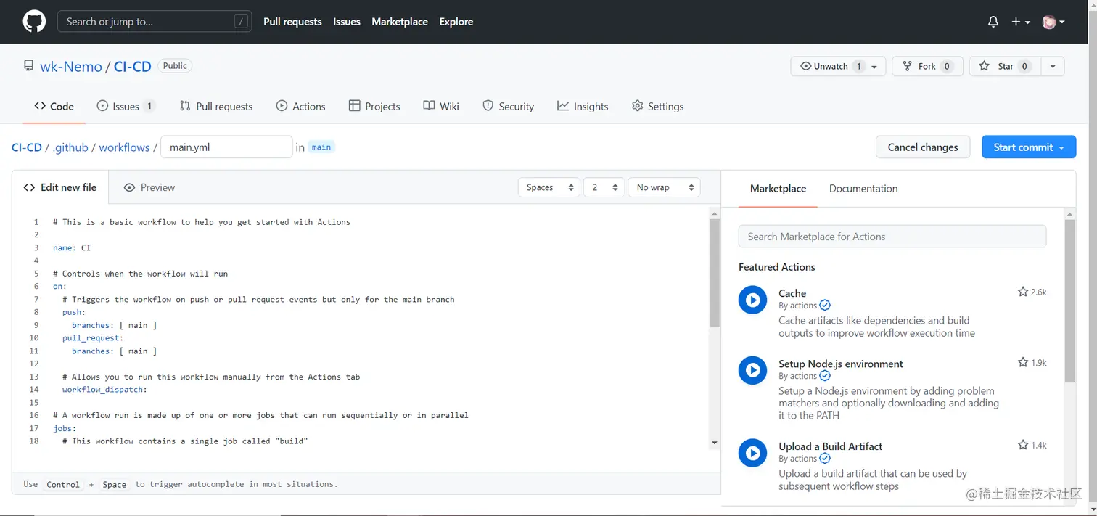This screenshot has width=1097, height=516.
Task: Click the Start commit button
Action: [x=1029, y=147]
